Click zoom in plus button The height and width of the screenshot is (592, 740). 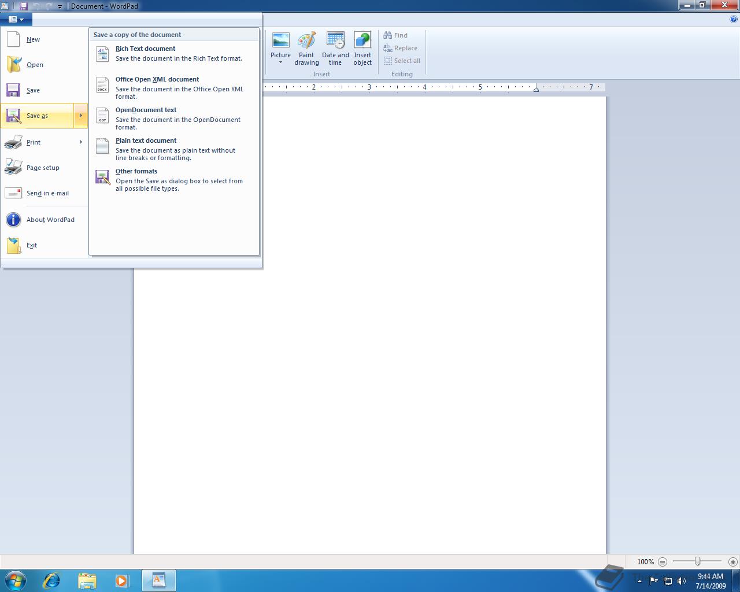[733, 561]
